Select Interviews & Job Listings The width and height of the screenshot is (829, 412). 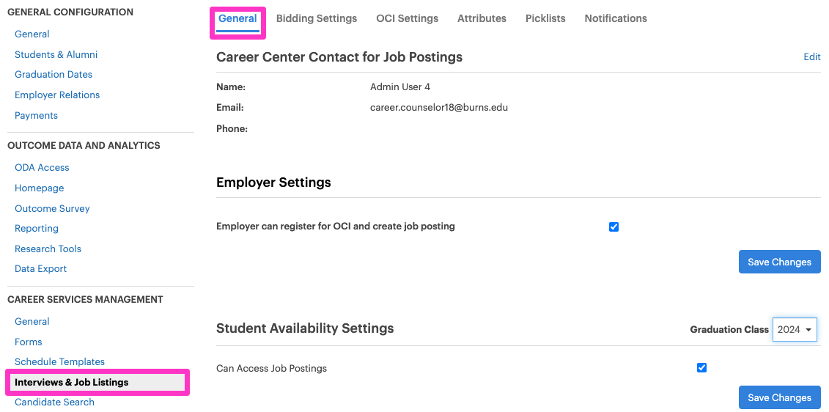pos(97,383)
